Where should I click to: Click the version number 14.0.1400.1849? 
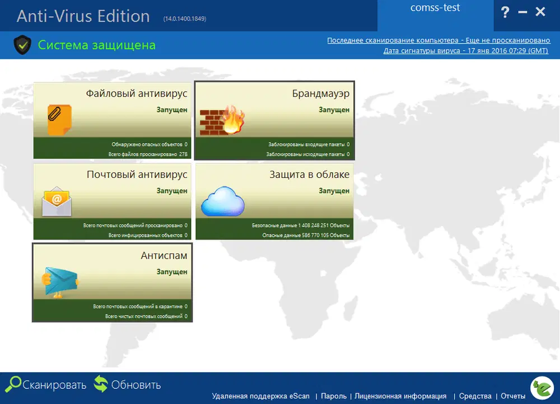click(x=185, y=18)
